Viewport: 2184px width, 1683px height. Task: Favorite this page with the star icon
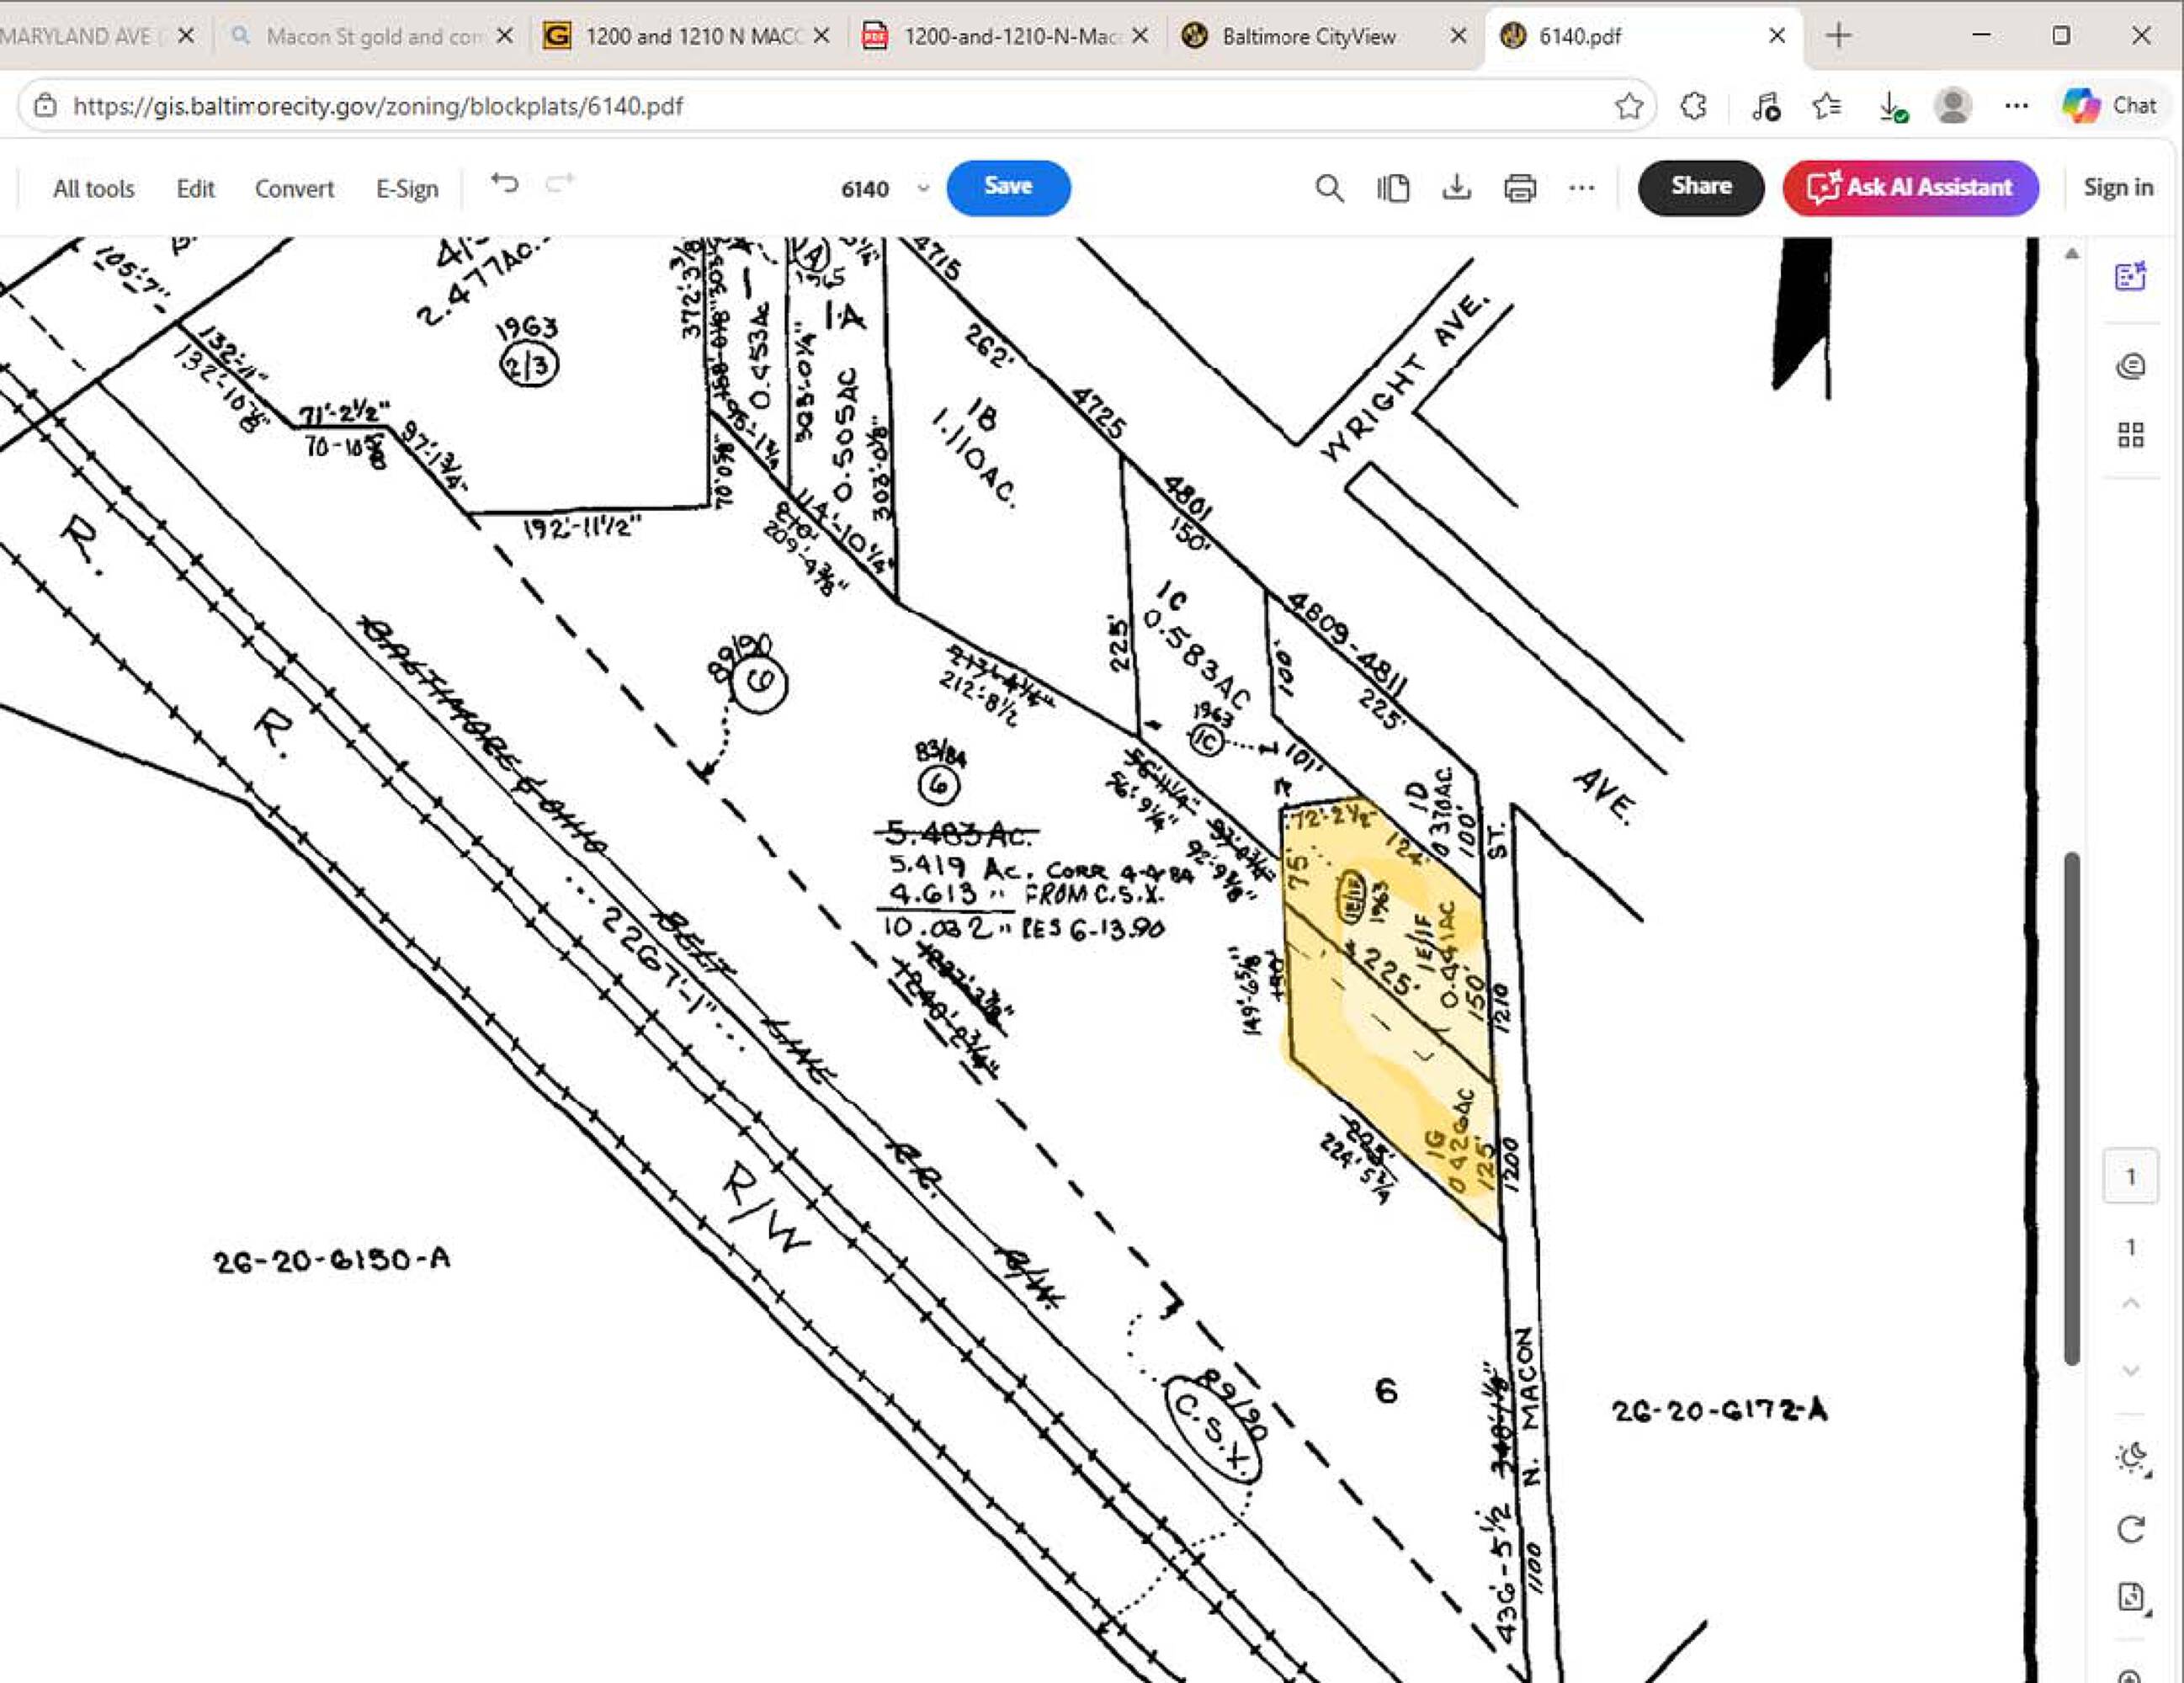1629,106
